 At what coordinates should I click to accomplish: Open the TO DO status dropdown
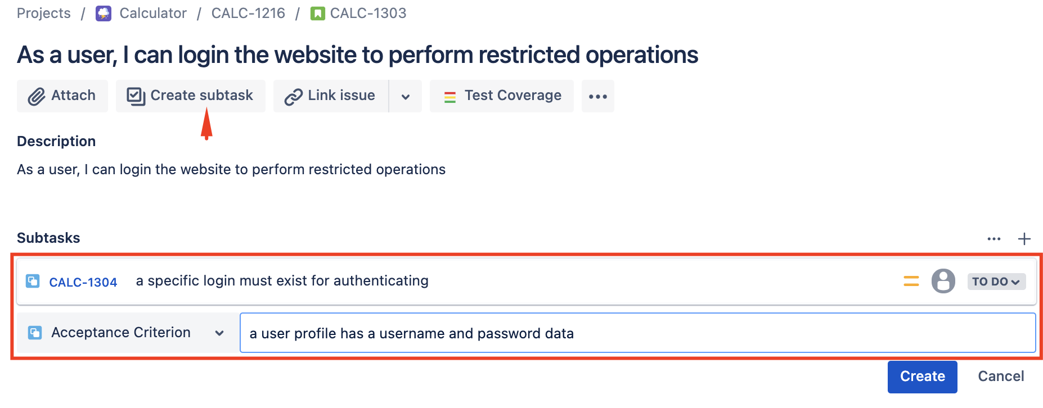pos(996,282)
